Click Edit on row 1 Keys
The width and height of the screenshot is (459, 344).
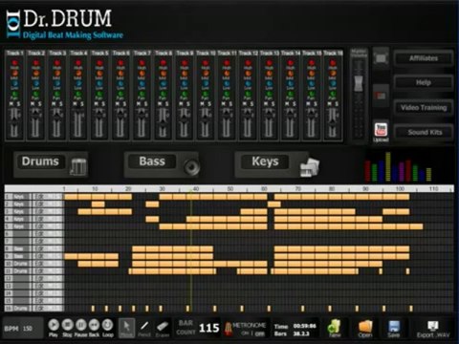click(x=48, y=197)
